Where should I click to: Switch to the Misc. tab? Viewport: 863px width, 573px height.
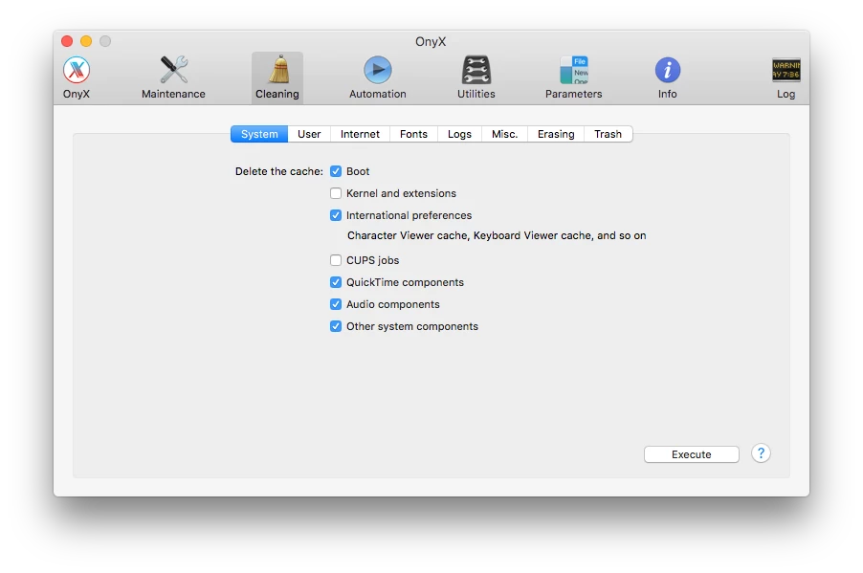(x=505, y=134)
